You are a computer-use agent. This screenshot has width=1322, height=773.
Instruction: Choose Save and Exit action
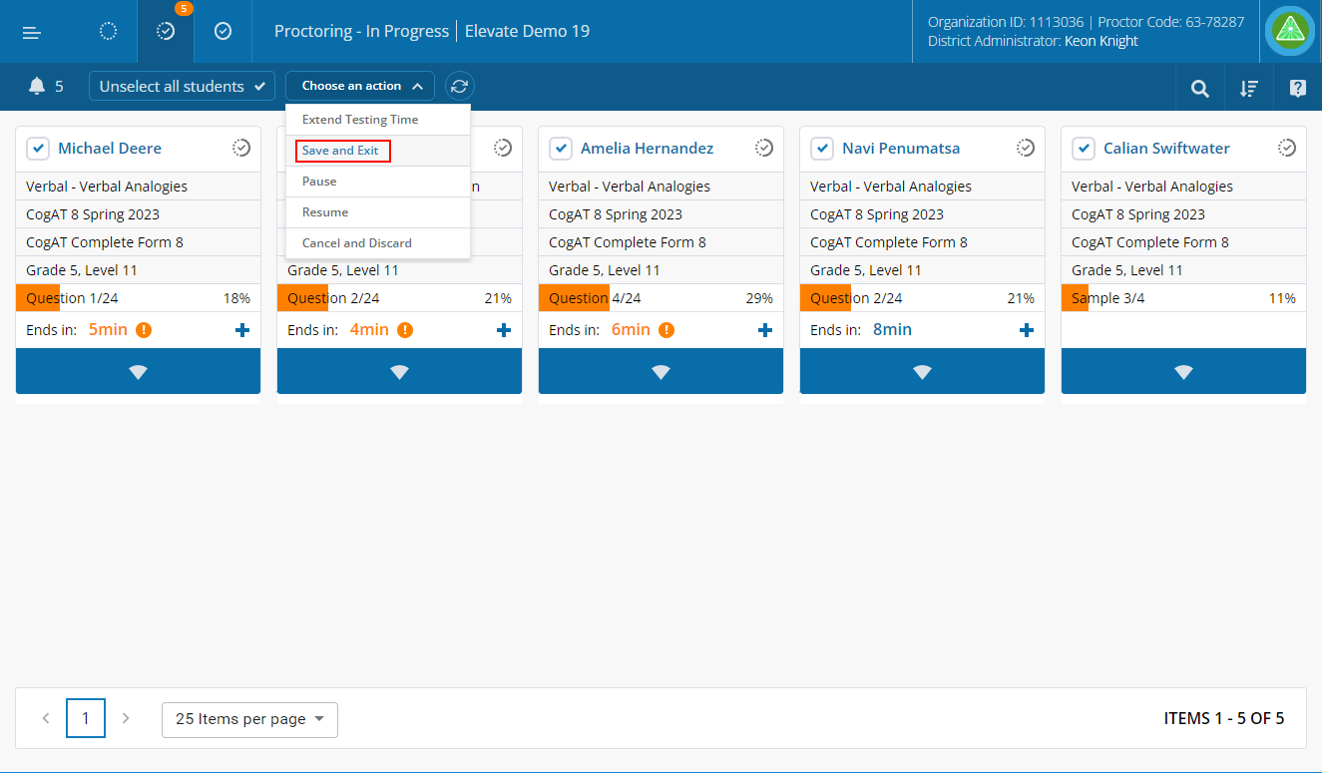[x=378, y=151]
